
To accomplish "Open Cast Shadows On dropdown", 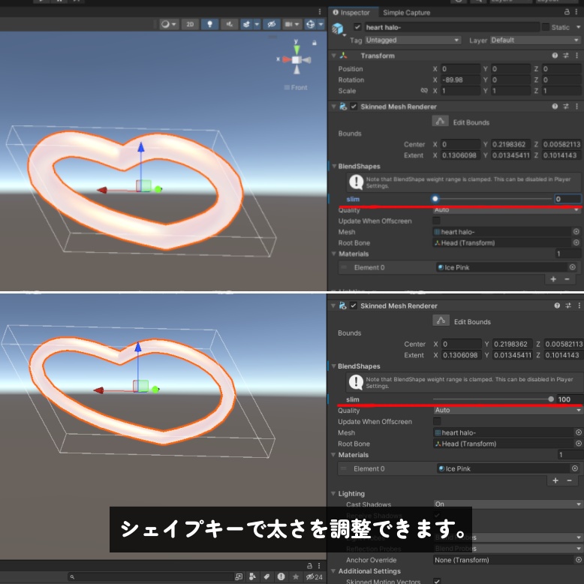I will pos(508,504).
